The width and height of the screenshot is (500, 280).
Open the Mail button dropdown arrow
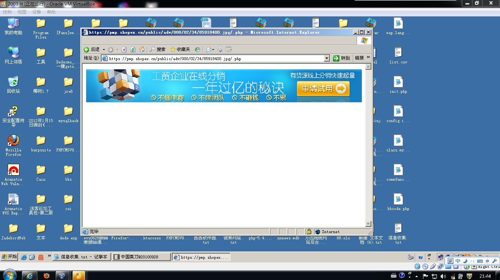[213, 49]
